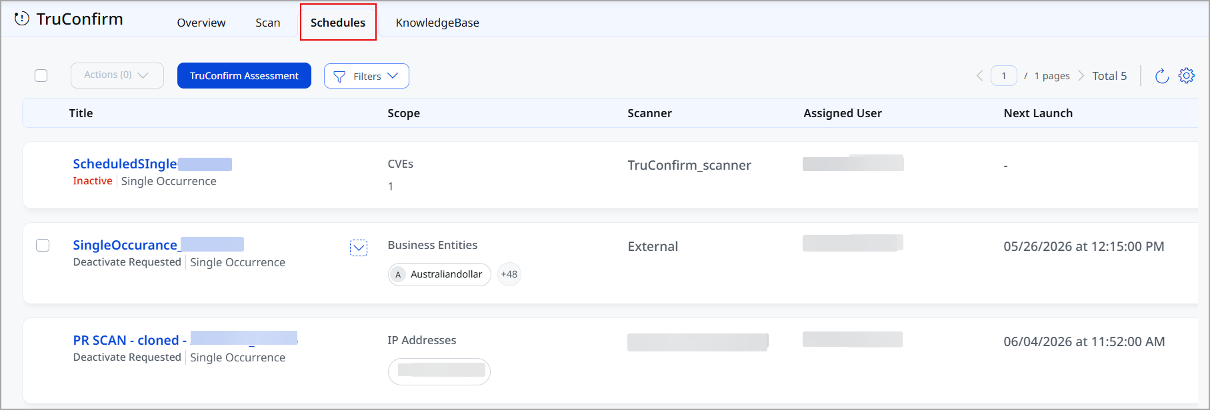Check the SingleOccurance schedule row checkbox
The width and height of the screenshot is (1210, 410).
[43, 245]
